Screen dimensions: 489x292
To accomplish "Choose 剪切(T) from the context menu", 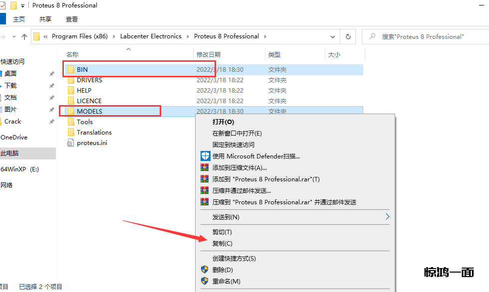I will [x=222, y=232].
